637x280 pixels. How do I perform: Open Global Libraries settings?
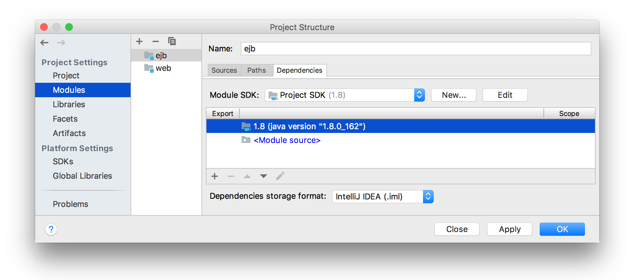(x=82, y=176)
